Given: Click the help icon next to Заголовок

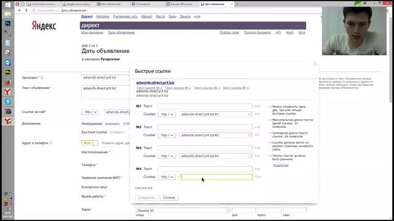Looking at the screenshot, I should coord(42,78).
